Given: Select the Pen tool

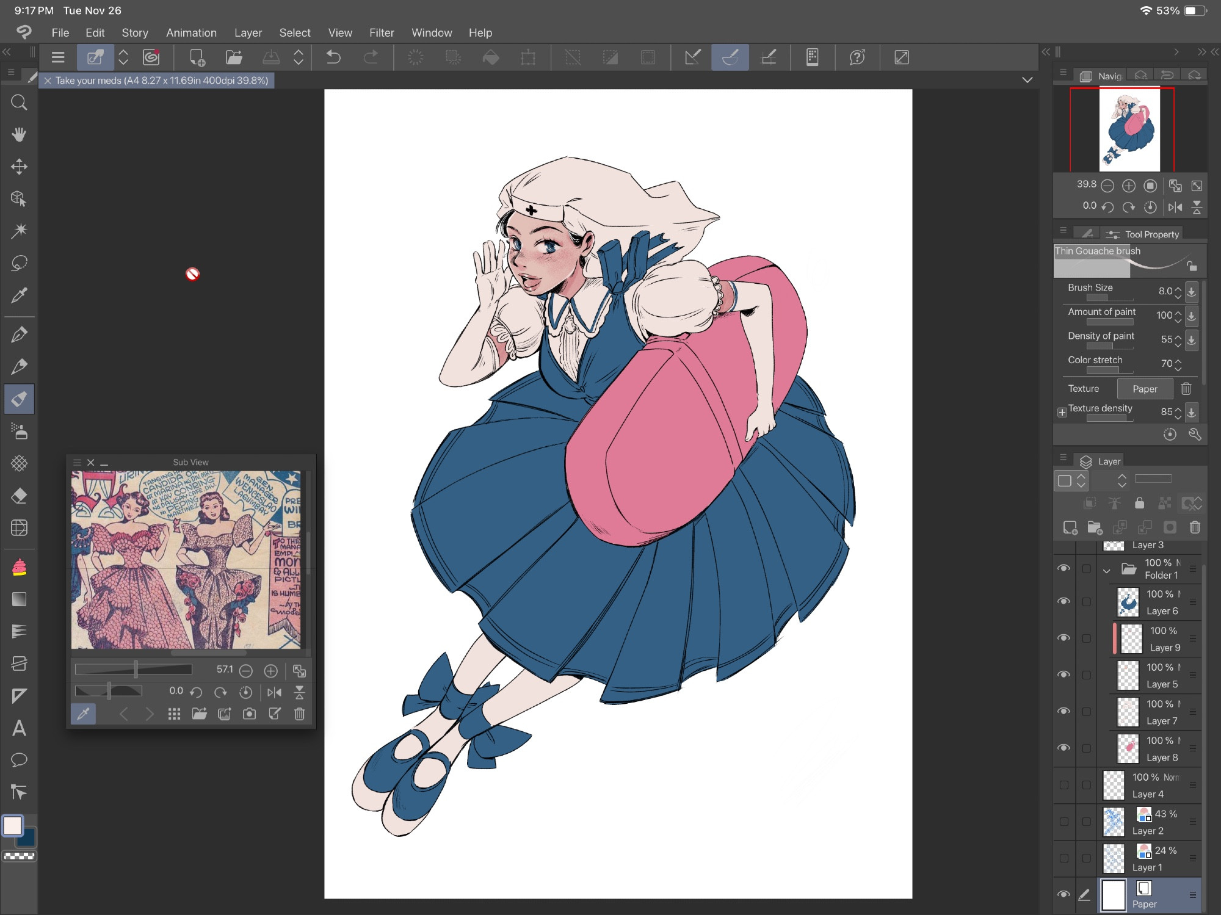Looking at the screenshot, I should [19, 335].
